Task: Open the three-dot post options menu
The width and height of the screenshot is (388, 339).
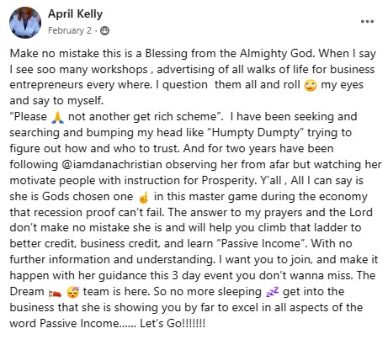Action: [x=367, y=22]
